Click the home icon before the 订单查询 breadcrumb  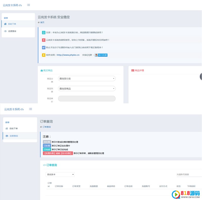point(41,127)
